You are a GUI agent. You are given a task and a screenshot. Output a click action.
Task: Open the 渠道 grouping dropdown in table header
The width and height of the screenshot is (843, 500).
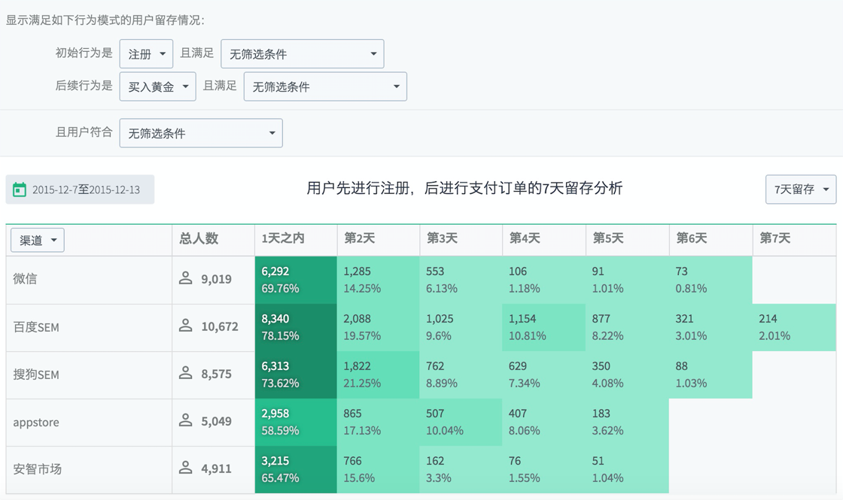coord(38,240)
